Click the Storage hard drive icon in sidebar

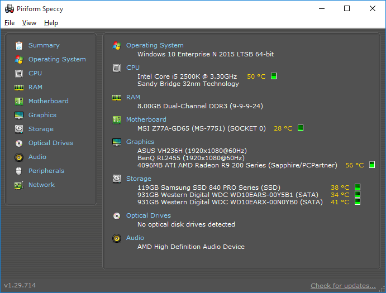(x=19, y=129)
